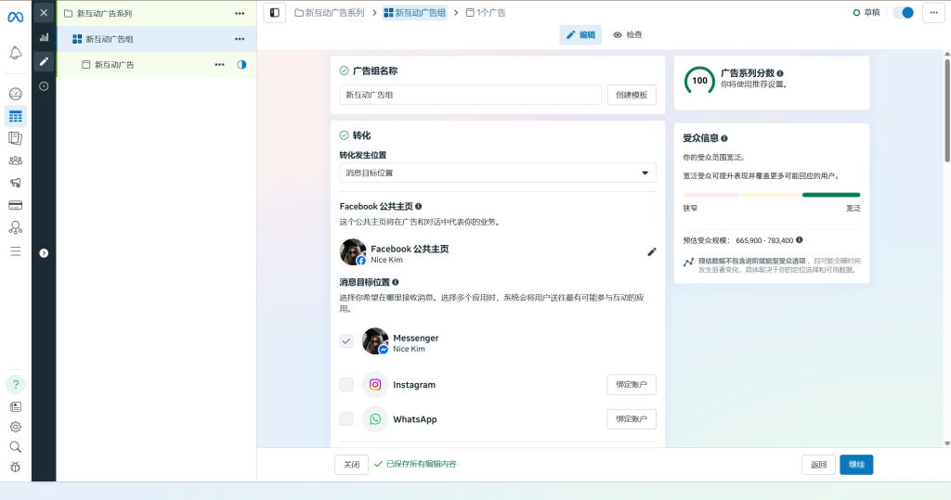Switch to the 检查 tab
Viewport: 951px width, 500px height.
pyautogui.click(x=628, y=35)
